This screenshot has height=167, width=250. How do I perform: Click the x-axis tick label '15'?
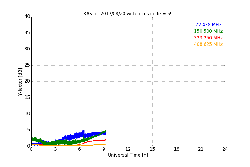pyautogui.click(x=152, y=149)
